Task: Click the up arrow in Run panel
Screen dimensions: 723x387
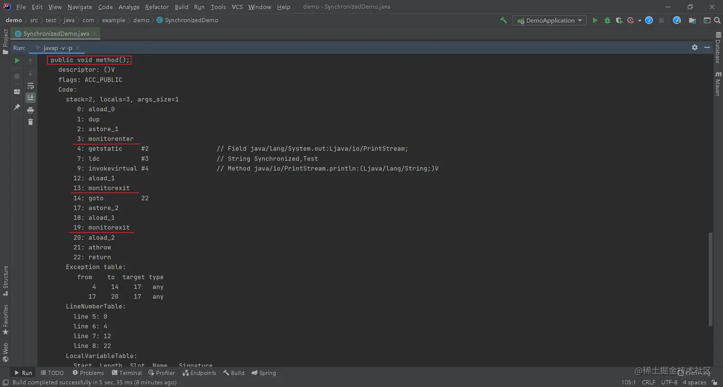Action: (x=31, y=61)
